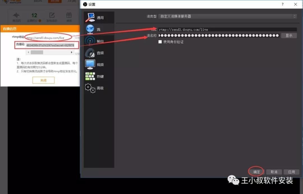303x194 pixels.
Task: Click 显示 to reveal stream key
Action: pyautogui.click(x=289, y=36)
